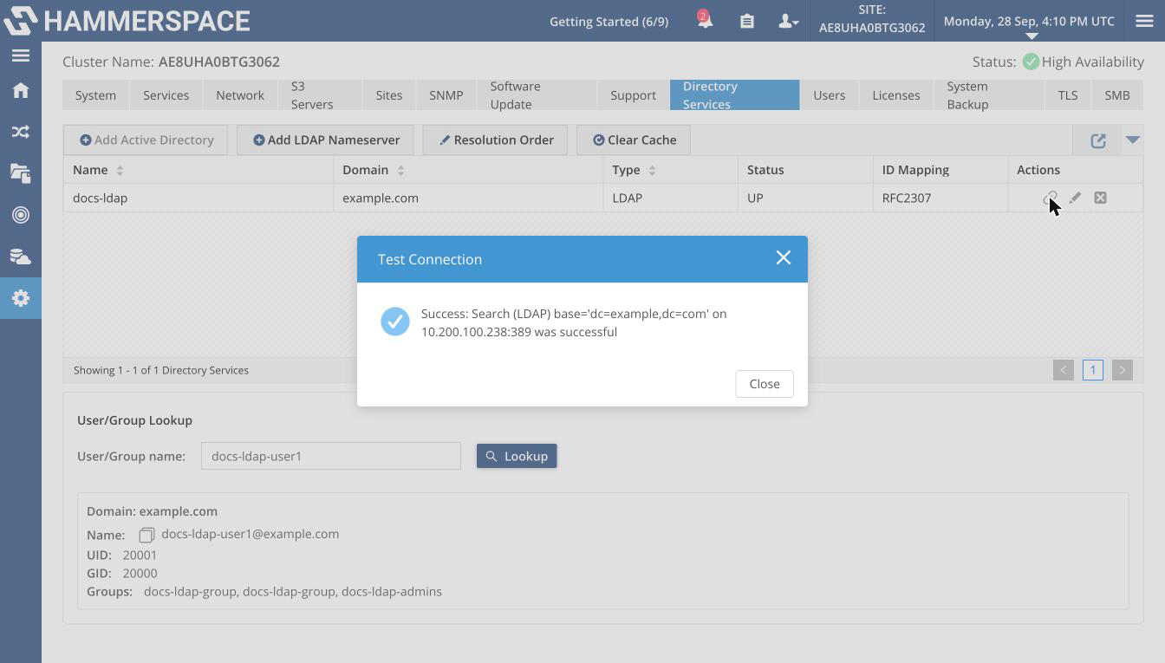Sort by the Name column

pyautogui.click(x=120, y=170)
